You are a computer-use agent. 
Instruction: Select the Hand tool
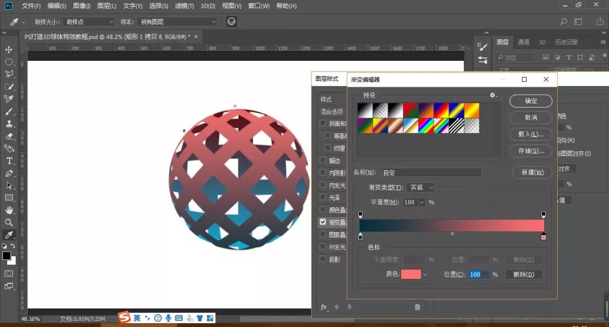click(x=9, y=210)
